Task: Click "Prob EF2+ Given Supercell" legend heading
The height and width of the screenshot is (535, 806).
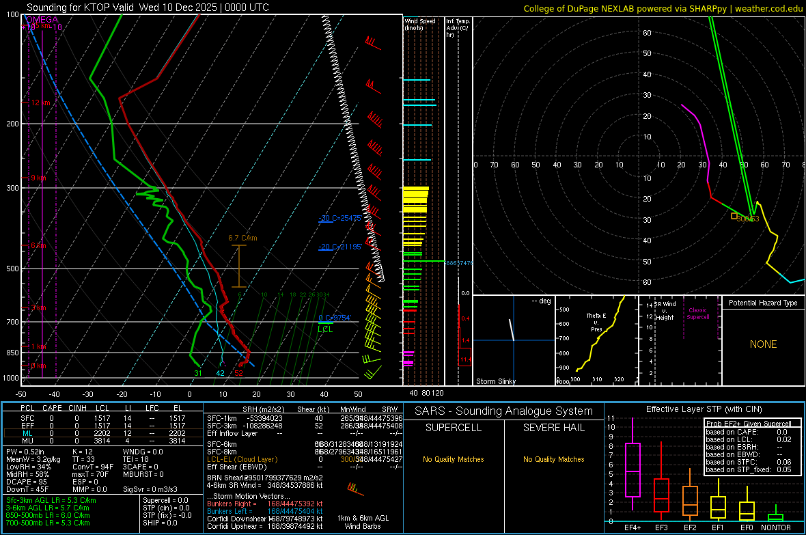Action: pos(749,424)
